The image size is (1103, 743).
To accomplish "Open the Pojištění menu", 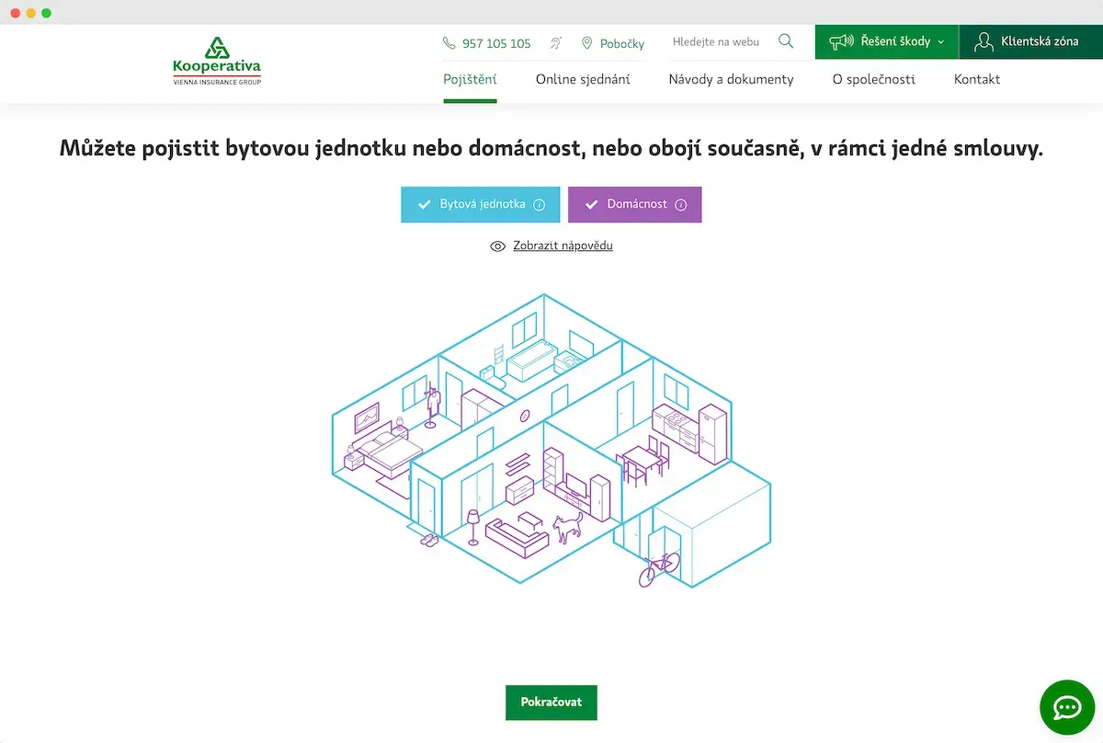I will click(470, 79).
